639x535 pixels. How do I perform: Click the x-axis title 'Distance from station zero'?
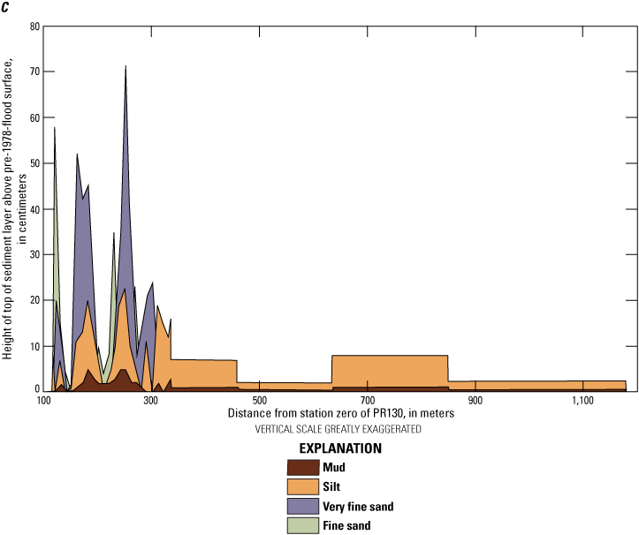[x=340, y=414]
